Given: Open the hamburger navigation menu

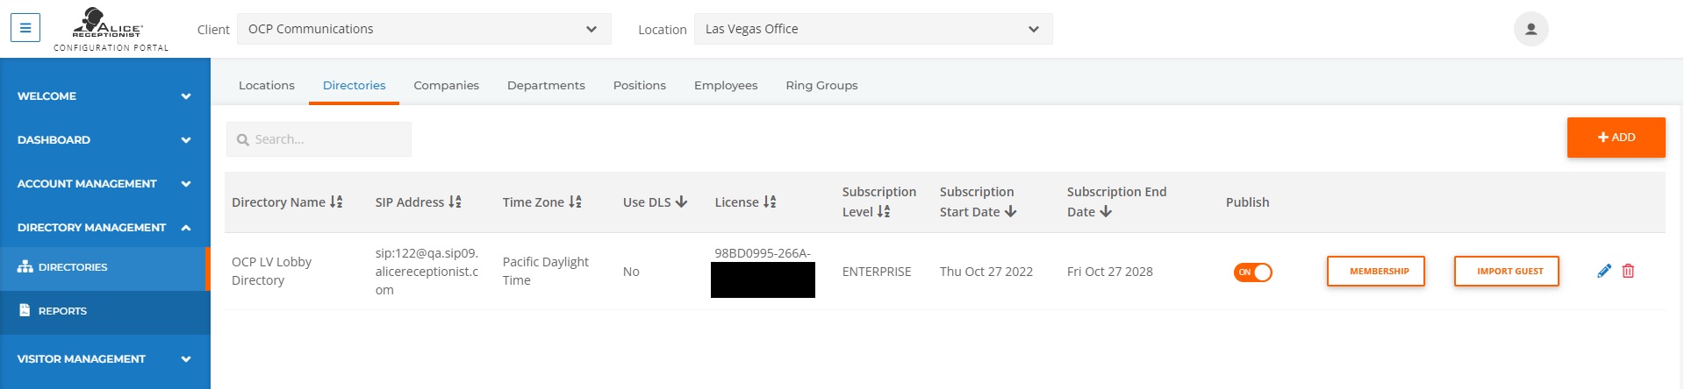Looking at the screenshot, I should point(25,28).
